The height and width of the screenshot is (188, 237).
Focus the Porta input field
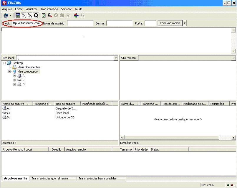click(150, 23)
